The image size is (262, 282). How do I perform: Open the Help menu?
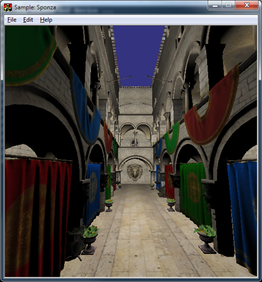(46, 20)
